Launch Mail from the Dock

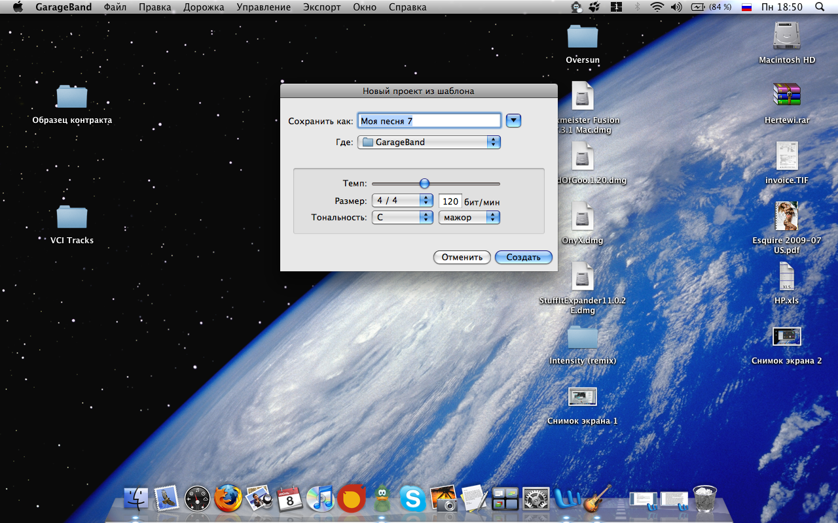click(166, 499)
